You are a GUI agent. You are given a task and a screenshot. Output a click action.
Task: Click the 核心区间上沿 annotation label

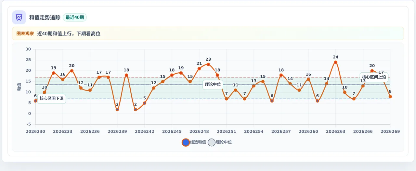coord(374,77)
